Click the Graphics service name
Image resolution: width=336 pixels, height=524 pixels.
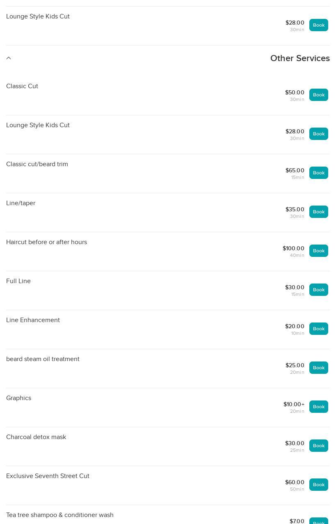coord(18,398)
